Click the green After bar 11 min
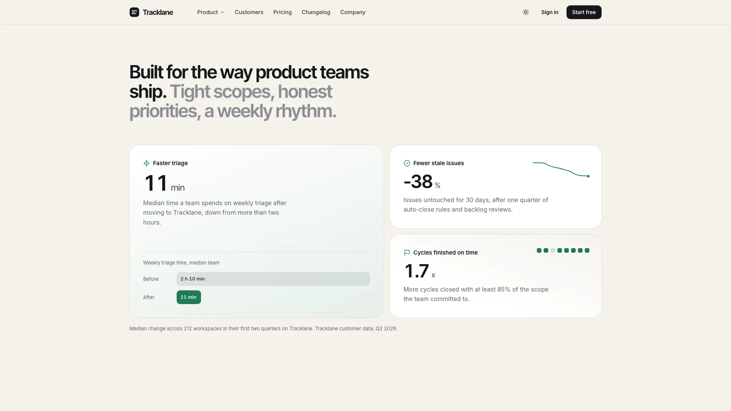The height and width of the screenshot is (411, 731). coord(189,297)
